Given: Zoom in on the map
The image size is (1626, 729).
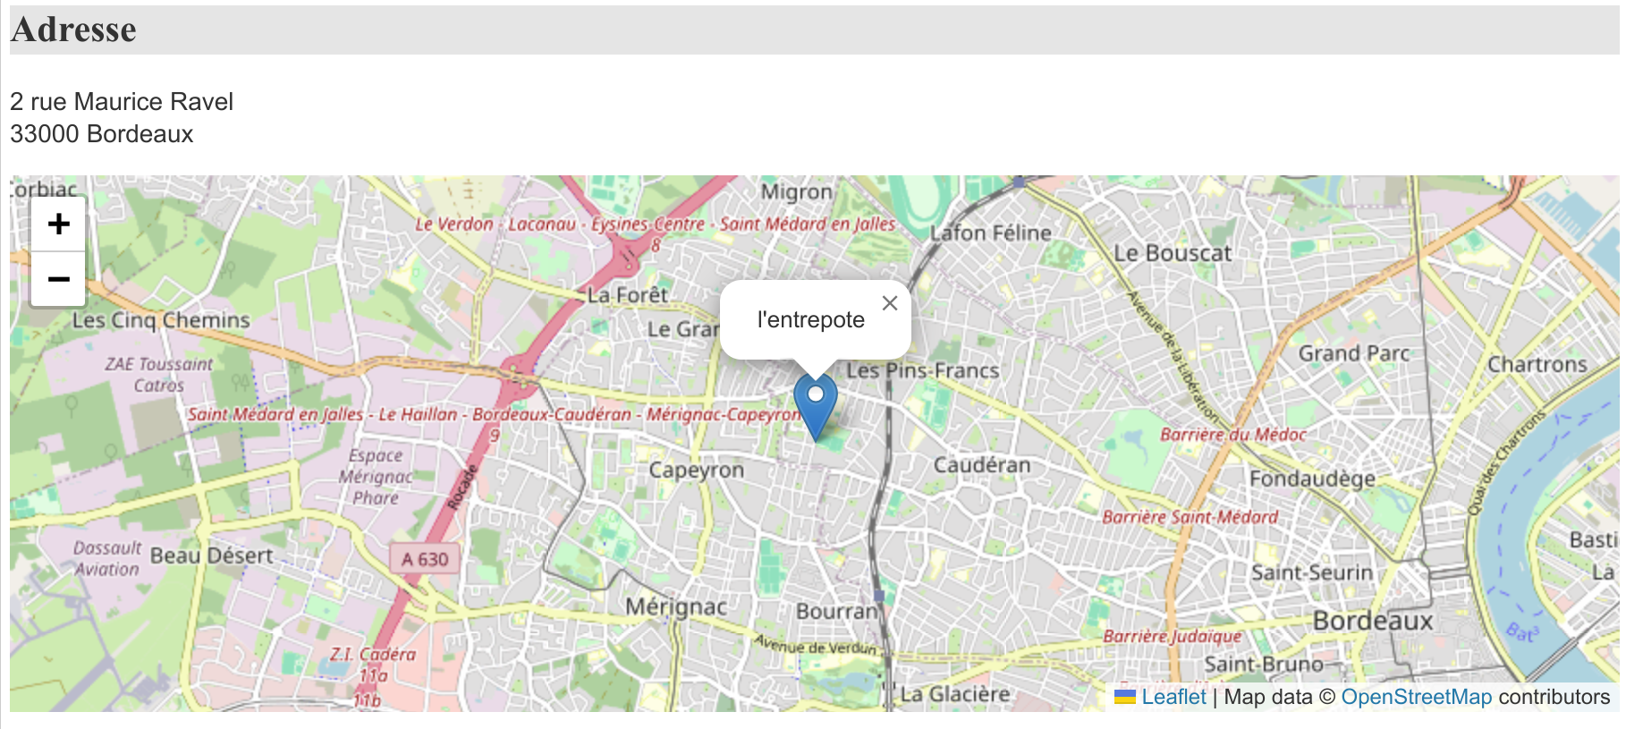Looking at the screenshot, I should (58, 224).
